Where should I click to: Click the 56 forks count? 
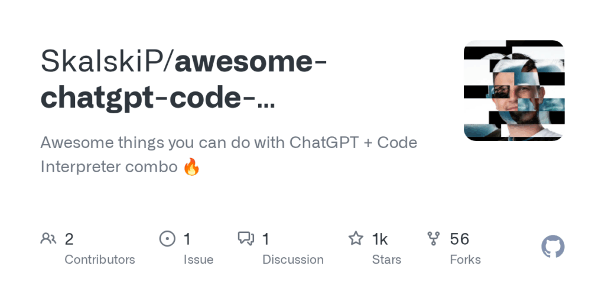pos(460,239)
